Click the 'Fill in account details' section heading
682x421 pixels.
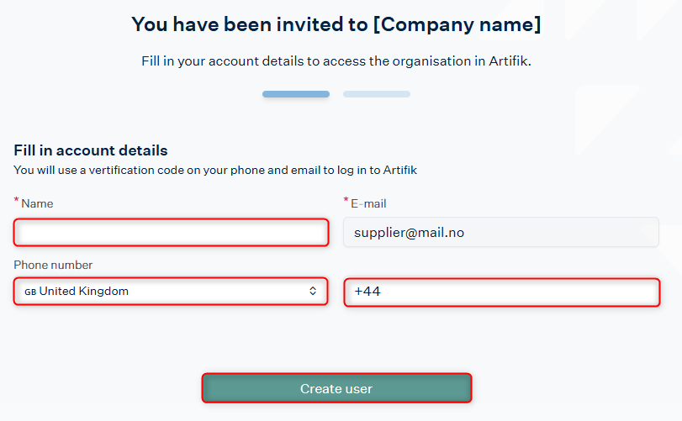[91, 150]
